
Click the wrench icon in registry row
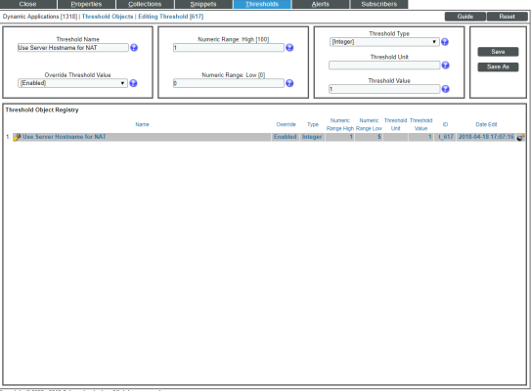[17, 137]
